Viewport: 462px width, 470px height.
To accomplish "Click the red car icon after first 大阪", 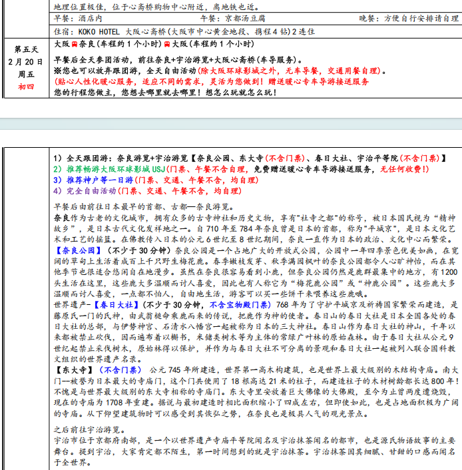I will point(75,44).
